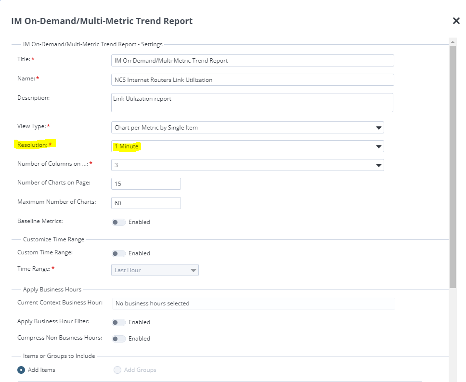Click the dialog's vertical scrollbar thumb
The width and height of the screenshot is (466, 382).
click(453, 164)
